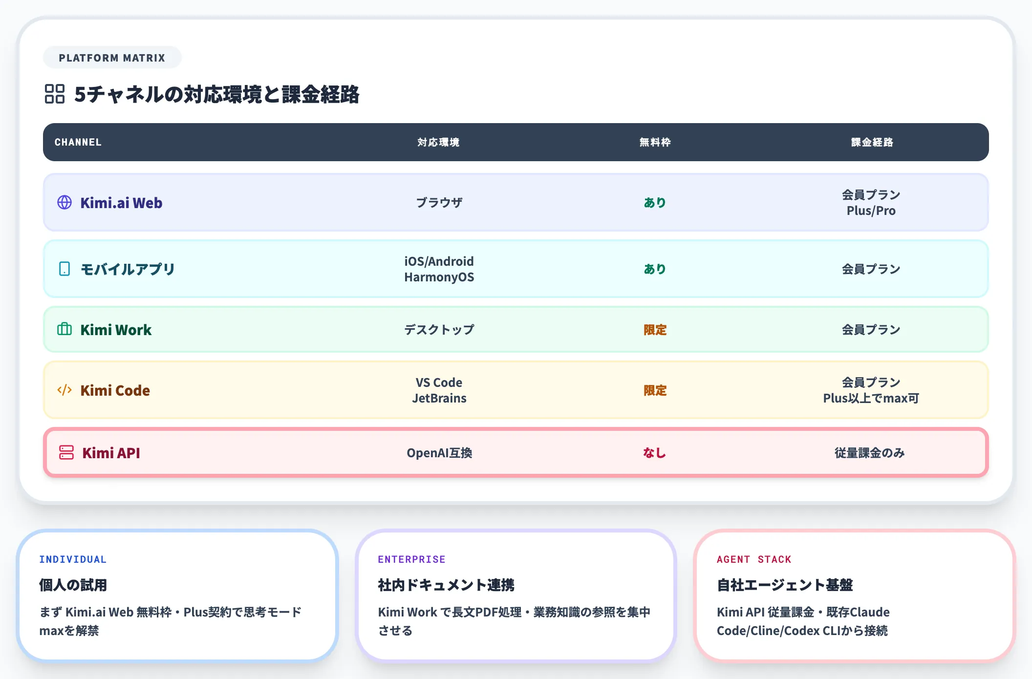
Task: Click the CHANNEL column header
Action: point(78,142)
